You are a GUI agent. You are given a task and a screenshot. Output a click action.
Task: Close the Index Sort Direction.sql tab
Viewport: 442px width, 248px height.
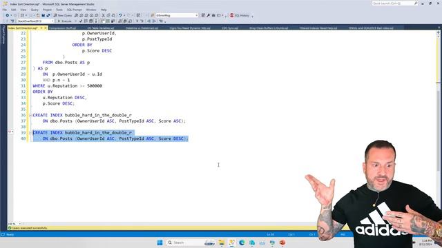tap(46, 28)
